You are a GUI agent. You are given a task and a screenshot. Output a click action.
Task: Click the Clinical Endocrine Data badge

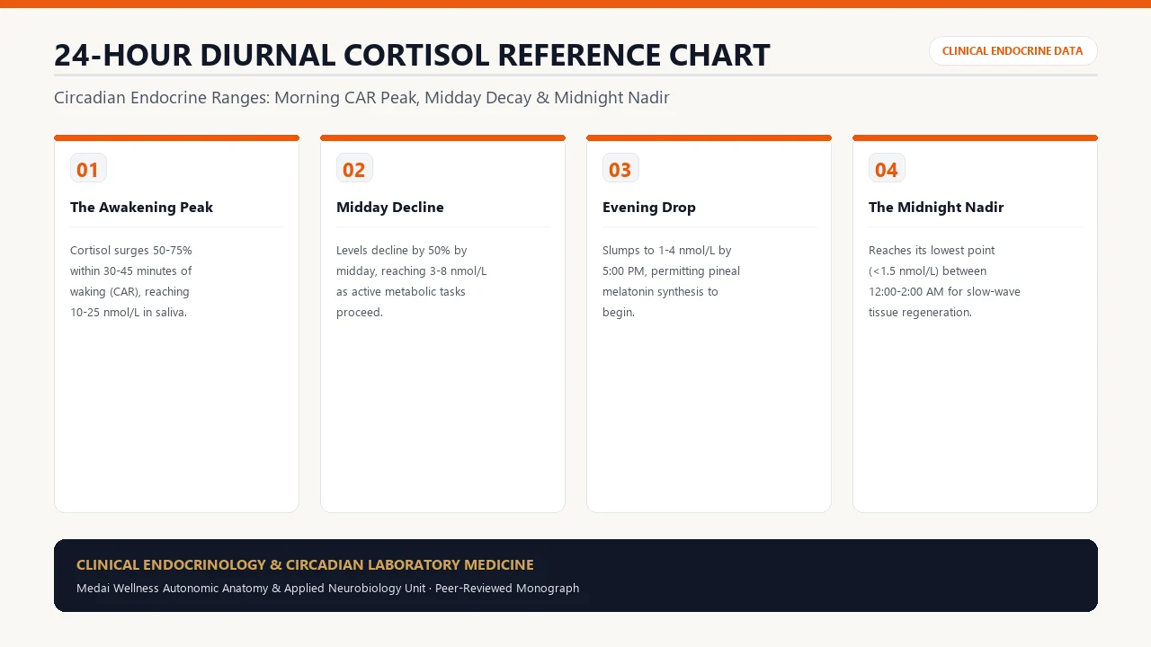[x=1013, y=51]
